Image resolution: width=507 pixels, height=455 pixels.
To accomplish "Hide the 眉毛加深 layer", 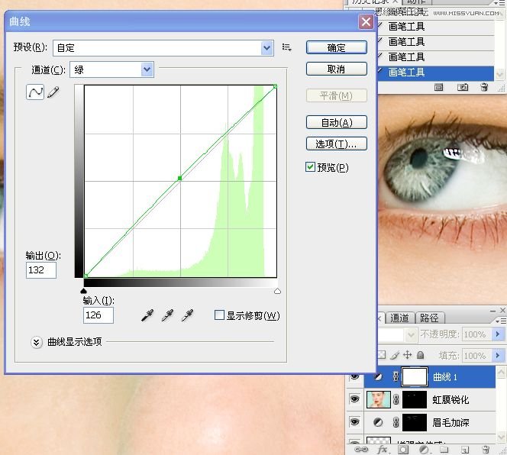I will [354, 422].
